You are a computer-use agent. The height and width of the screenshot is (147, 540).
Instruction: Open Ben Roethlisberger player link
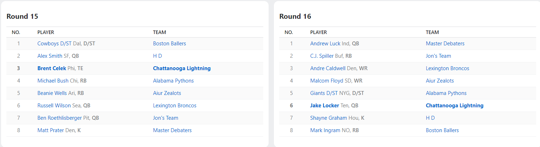[x=58, y=118]
